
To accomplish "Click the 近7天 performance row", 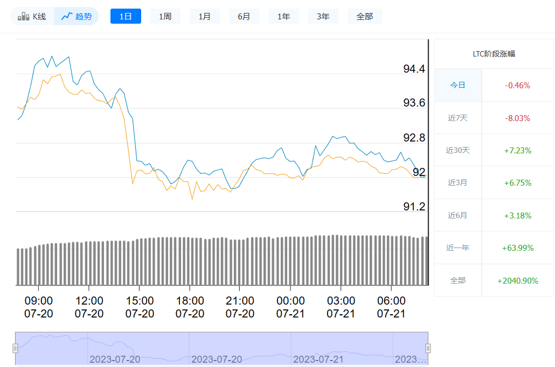I will tap(457, 118).
